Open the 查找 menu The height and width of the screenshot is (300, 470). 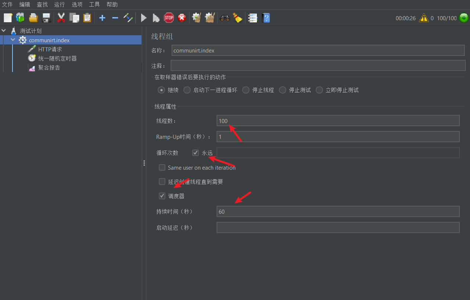[42, 4]
